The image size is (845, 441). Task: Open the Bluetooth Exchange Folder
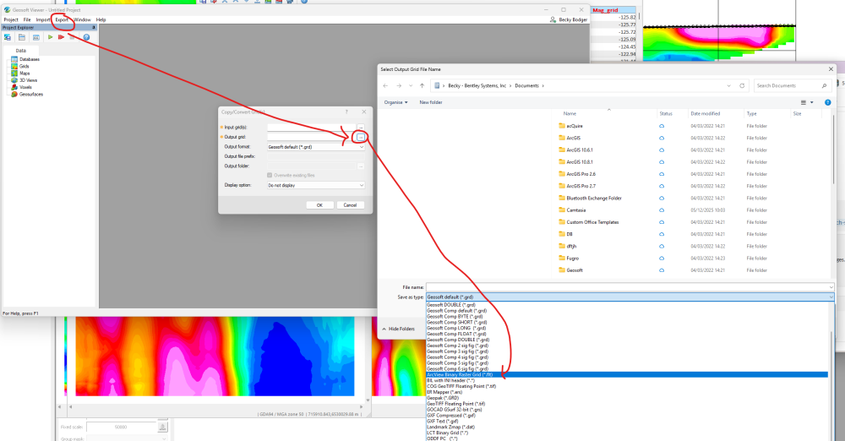tap(594, 199)
